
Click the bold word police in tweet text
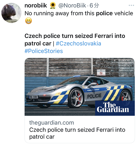104,13
